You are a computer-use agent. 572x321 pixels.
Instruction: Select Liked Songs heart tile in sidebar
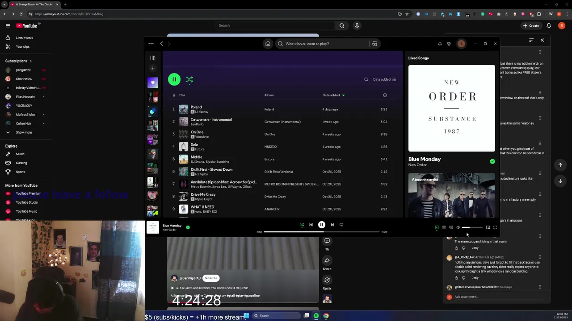click(153, 82)
